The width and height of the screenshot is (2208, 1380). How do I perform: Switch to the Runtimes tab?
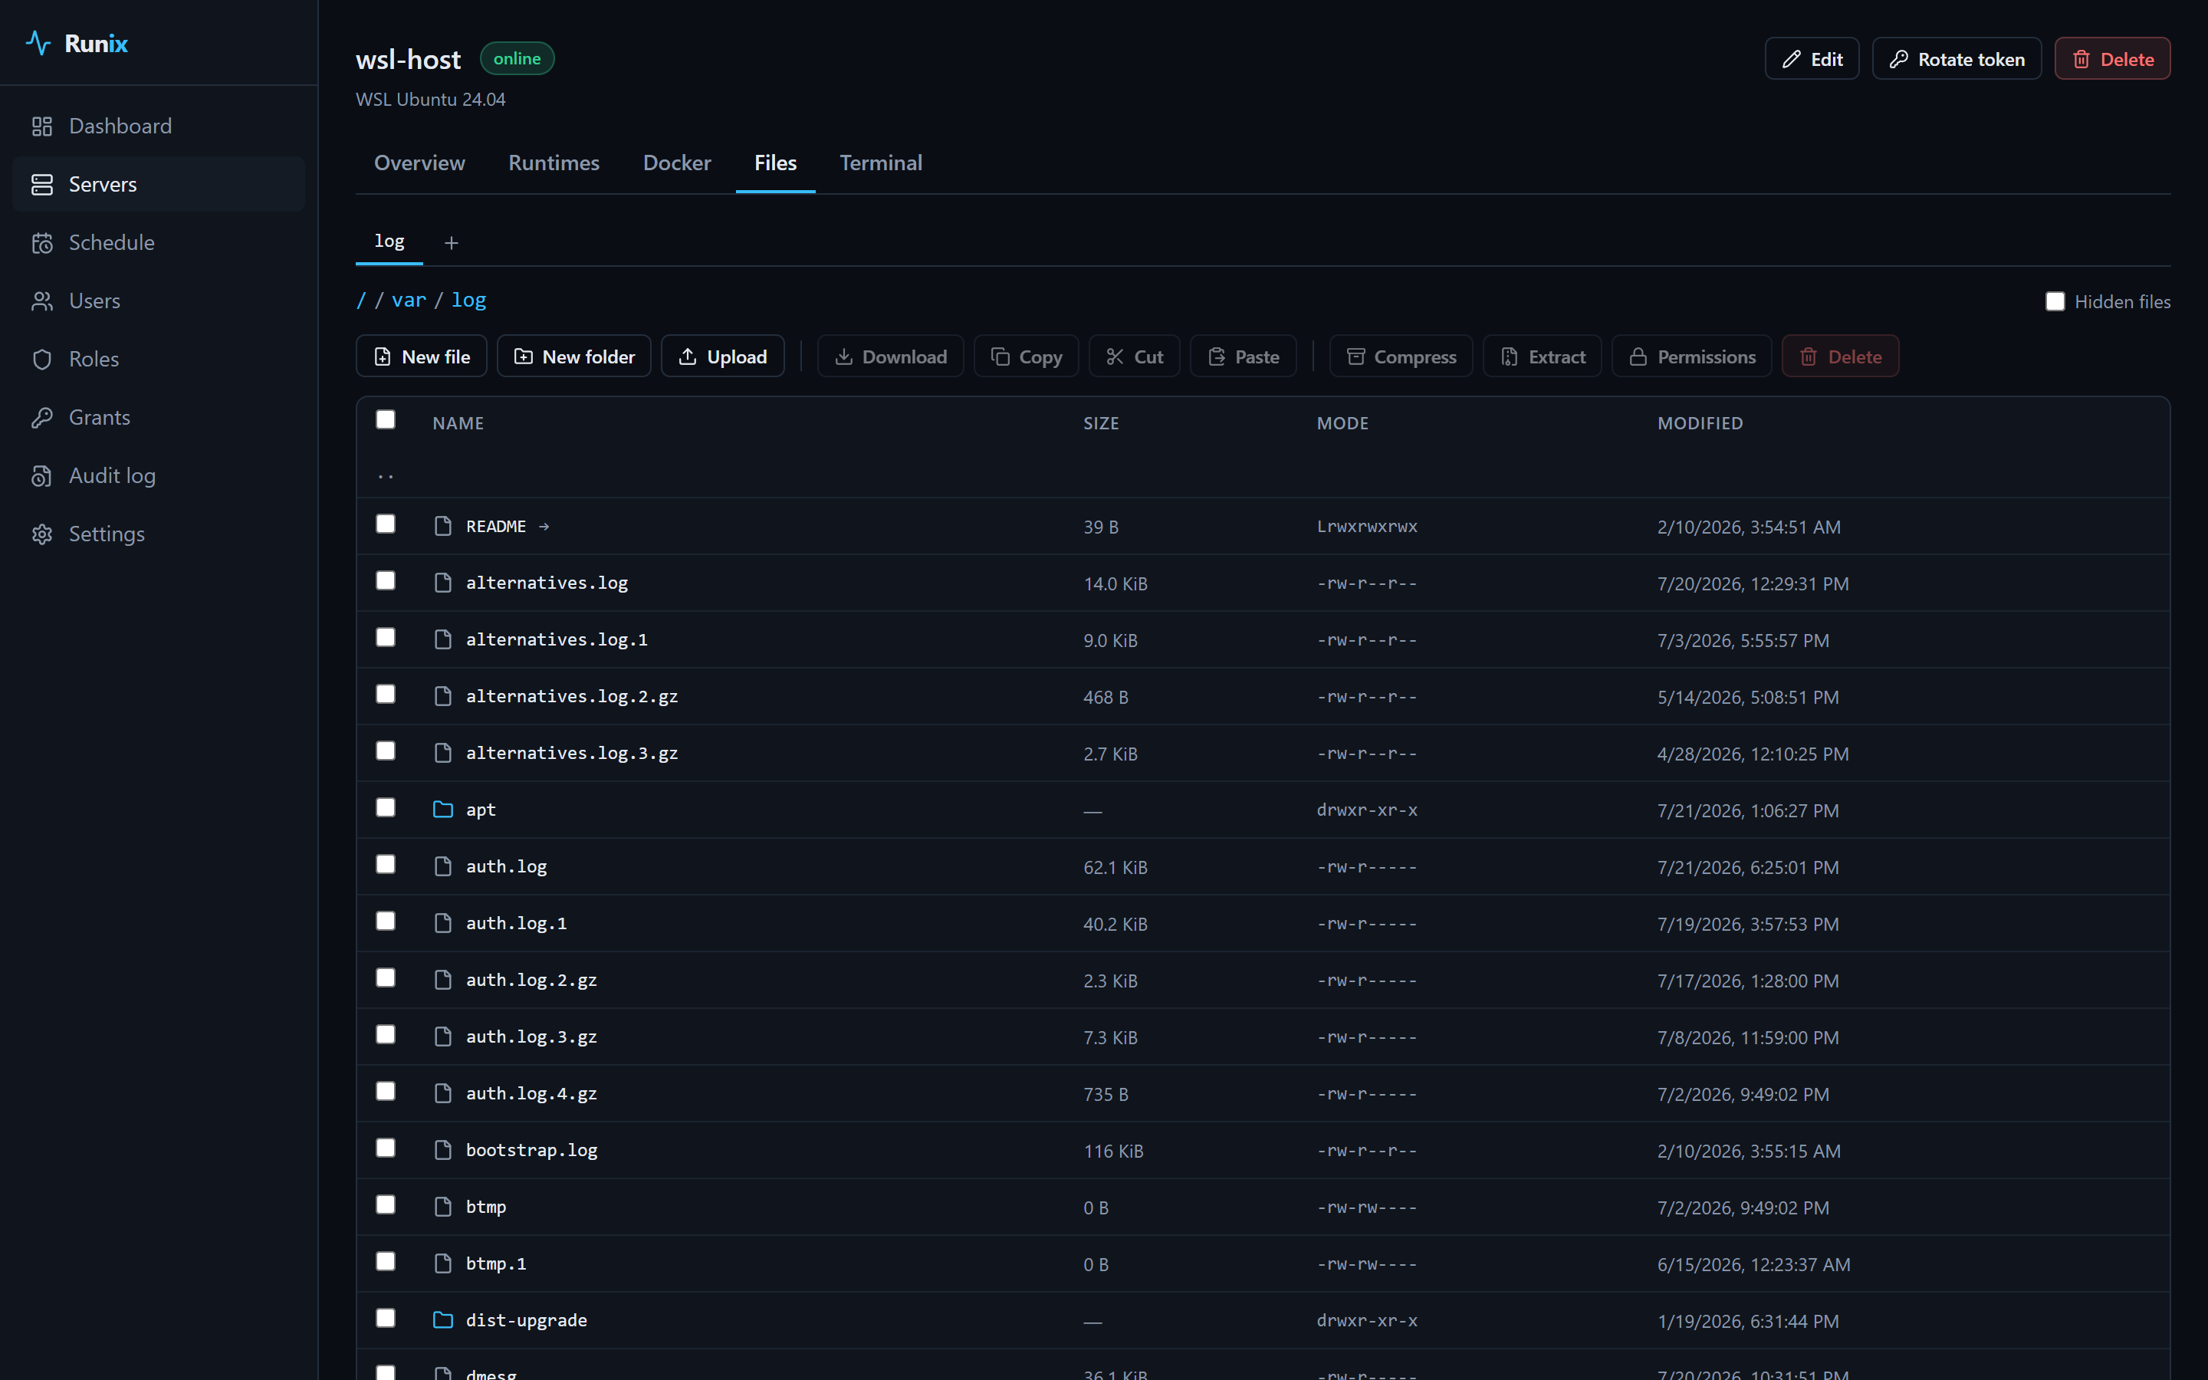554,163
